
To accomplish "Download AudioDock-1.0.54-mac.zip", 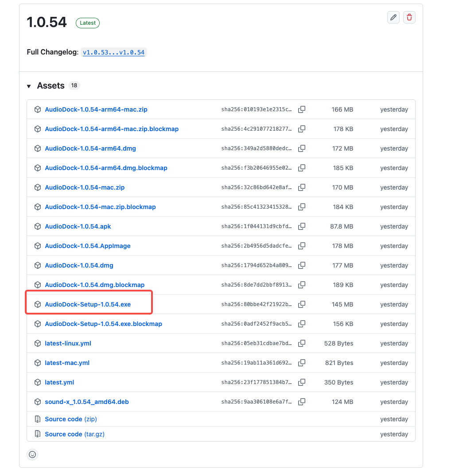I will click(x=85, y=187).
